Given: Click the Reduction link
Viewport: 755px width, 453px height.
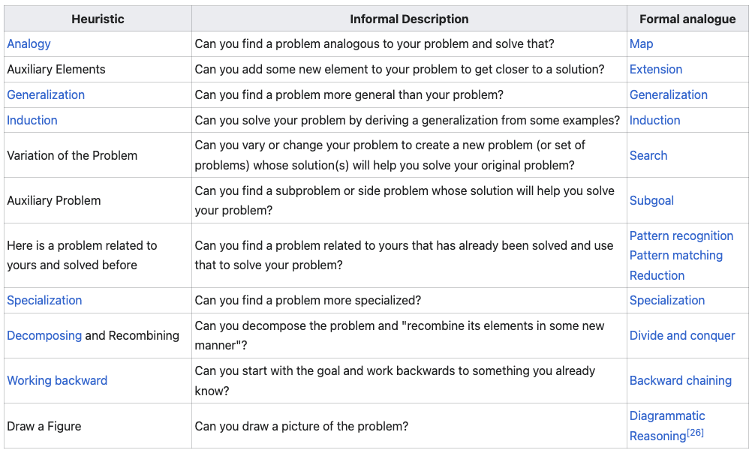Looking at the screenshot, I should click(x=657, y=275).
